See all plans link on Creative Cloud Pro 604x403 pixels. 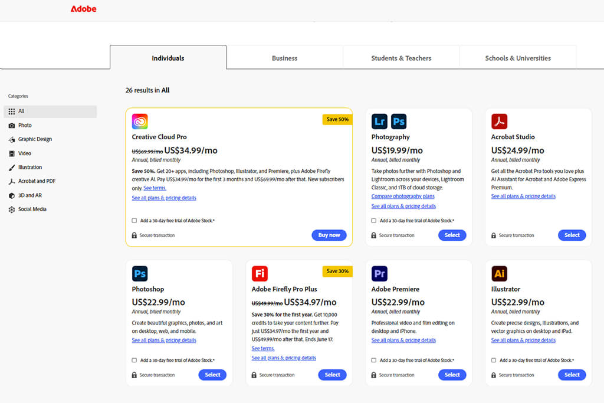click(164, 198)
